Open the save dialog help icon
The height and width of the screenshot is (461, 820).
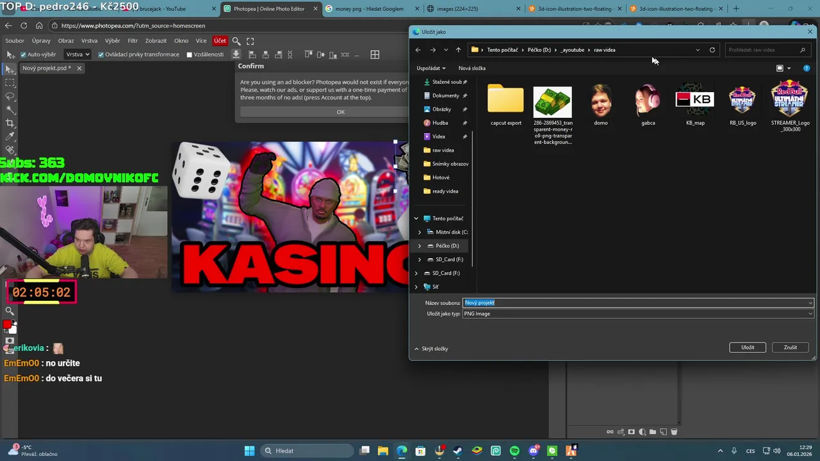tap(807, 68)
